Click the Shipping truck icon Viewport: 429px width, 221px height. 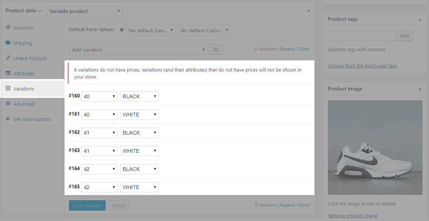[x=8, y=43]
